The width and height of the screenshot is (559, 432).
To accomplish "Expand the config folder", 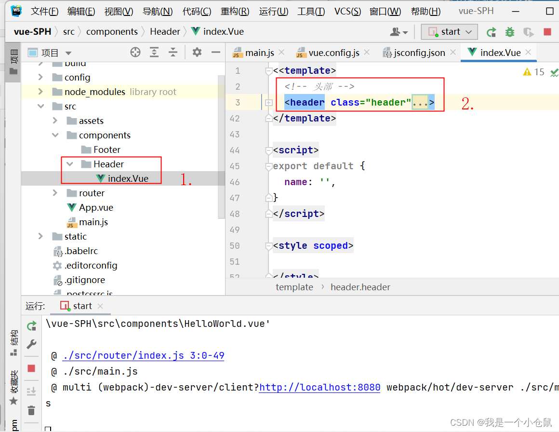I will 40,77.
